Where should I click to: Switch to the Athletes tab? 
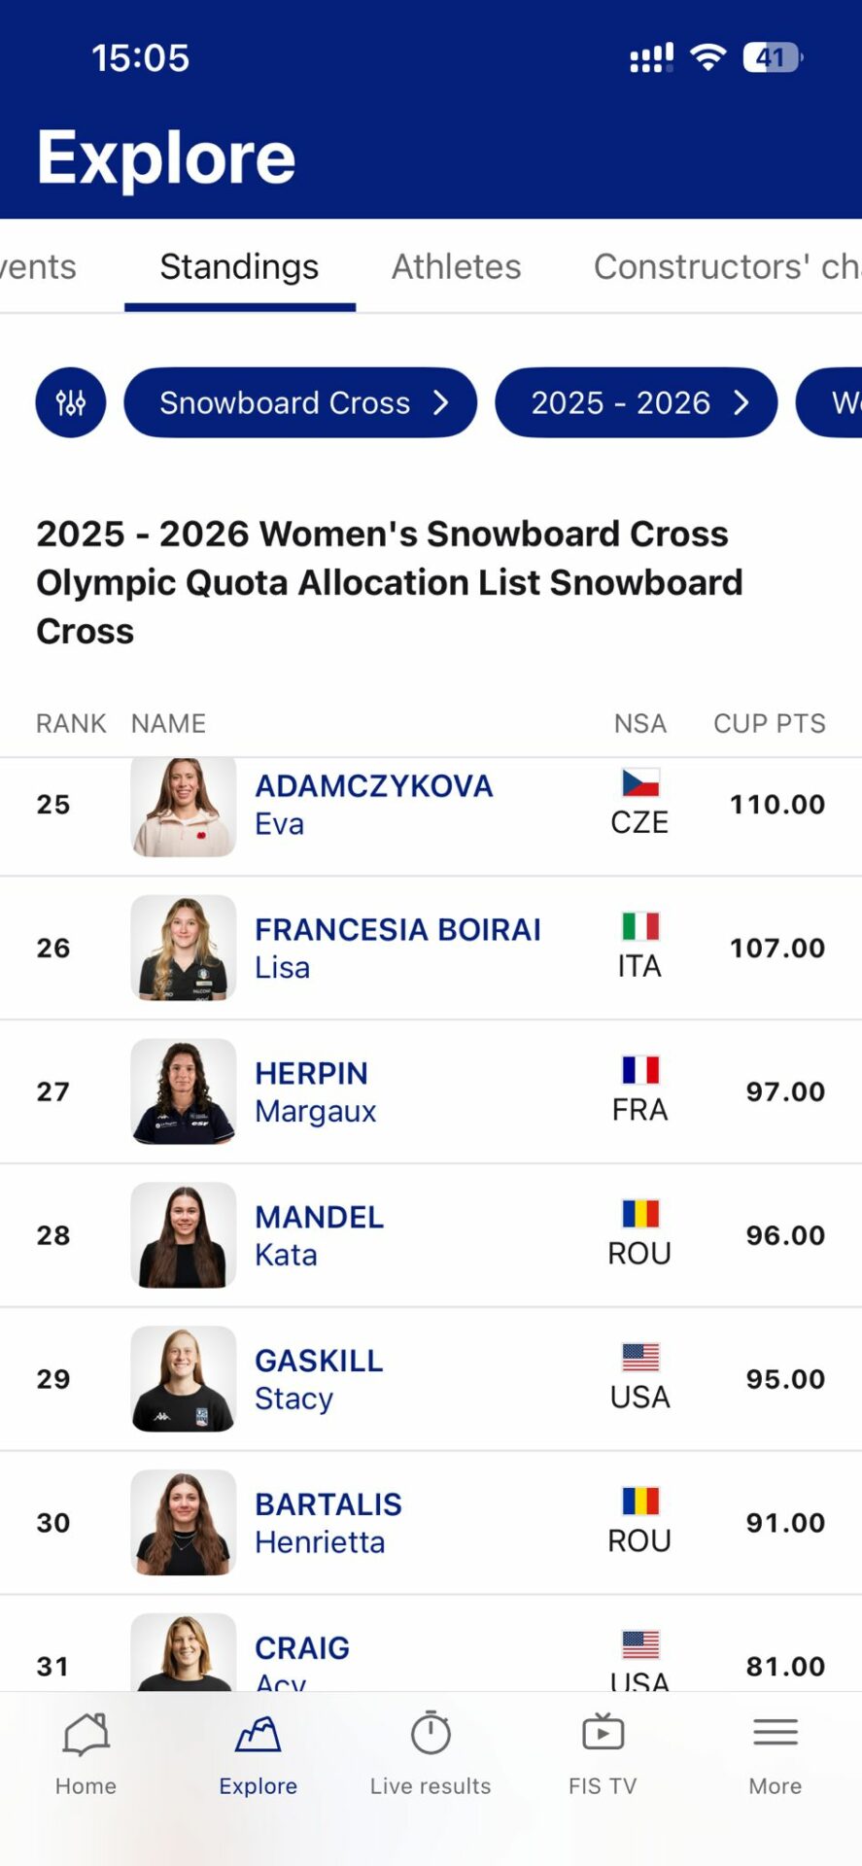click(456, 267)
